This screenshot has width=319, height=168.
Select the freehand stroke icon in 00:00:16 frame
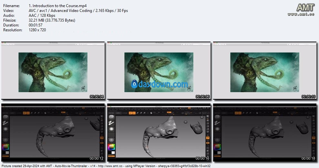click(x=111, y=123)
